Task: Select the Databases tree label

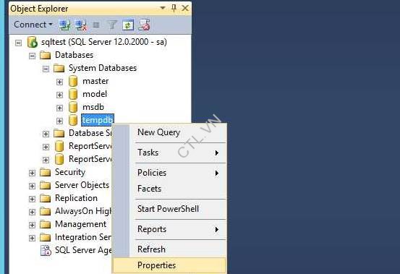Action: pyautogui.click(x=75, y=55)
